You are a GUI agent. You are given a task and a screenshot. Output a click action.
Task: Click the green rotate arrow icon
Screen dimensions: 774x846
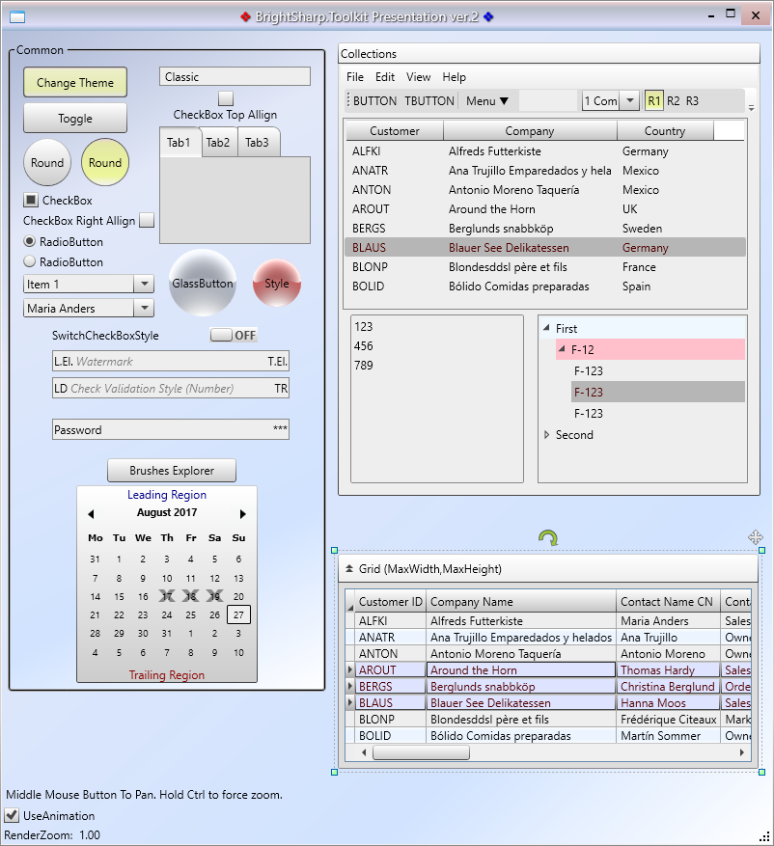[547, 538]
